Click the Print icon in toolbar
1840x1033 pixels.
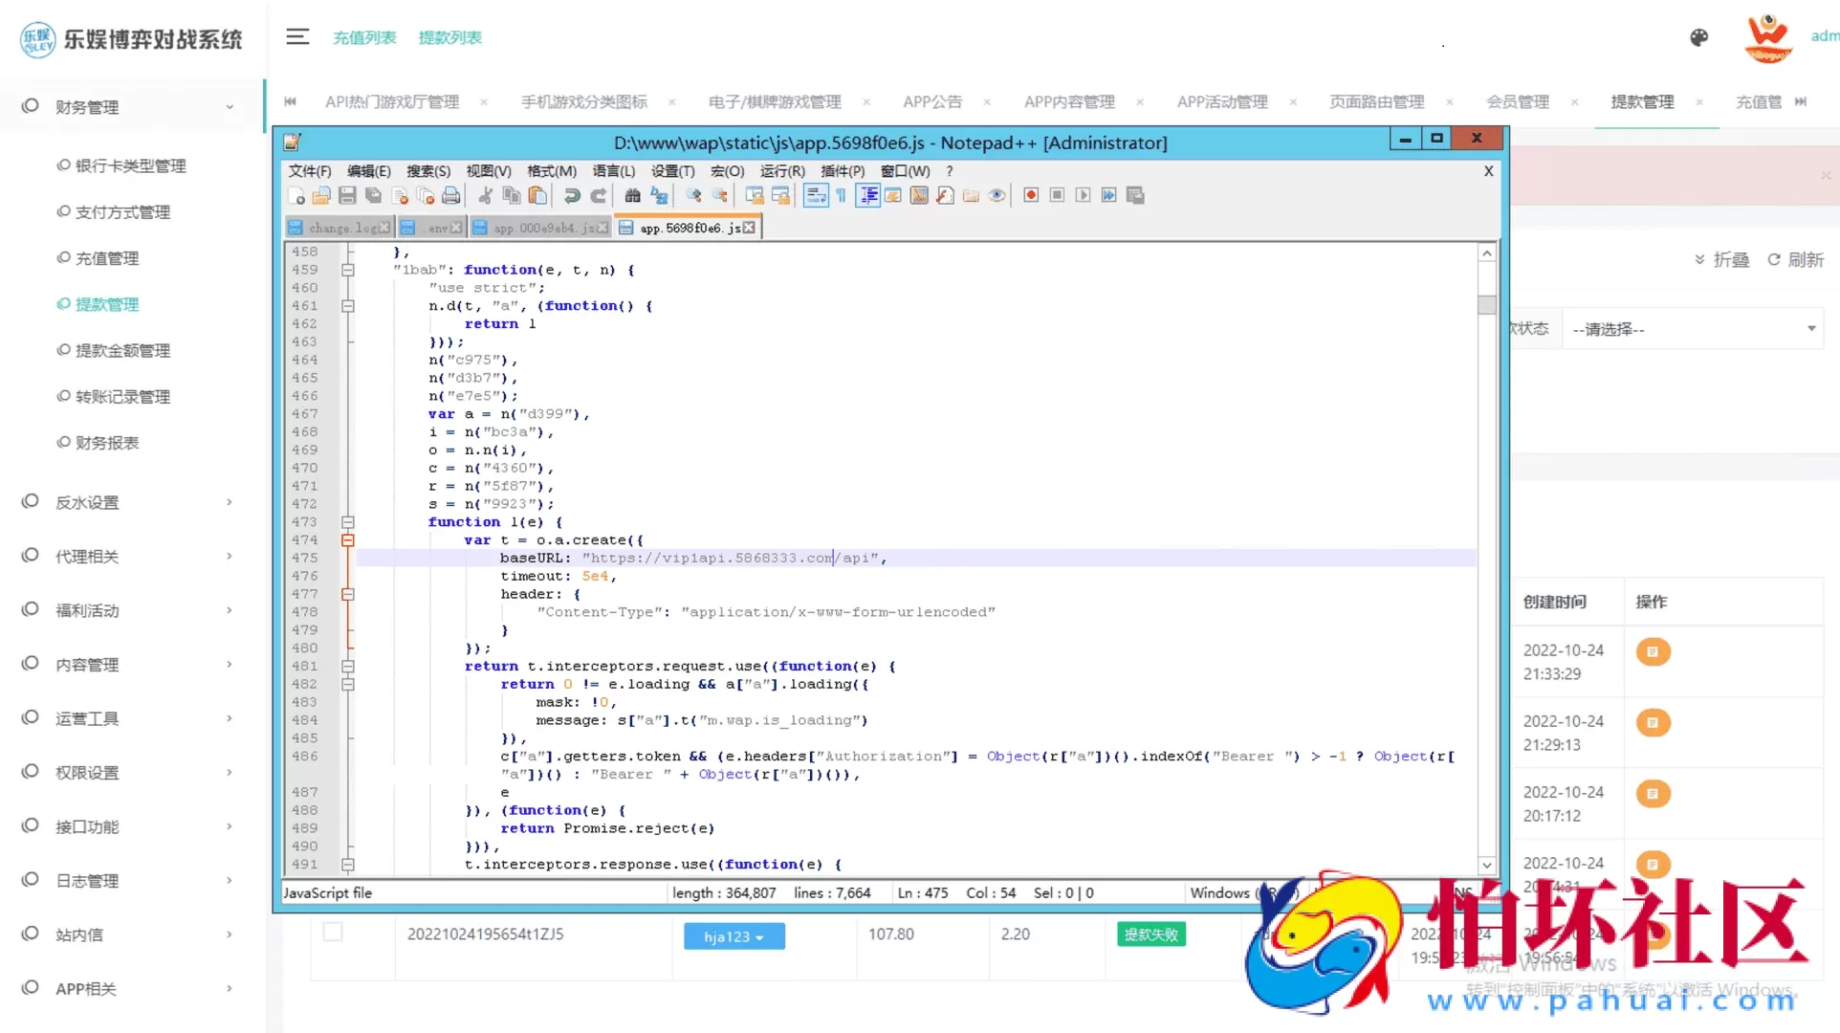451,195
